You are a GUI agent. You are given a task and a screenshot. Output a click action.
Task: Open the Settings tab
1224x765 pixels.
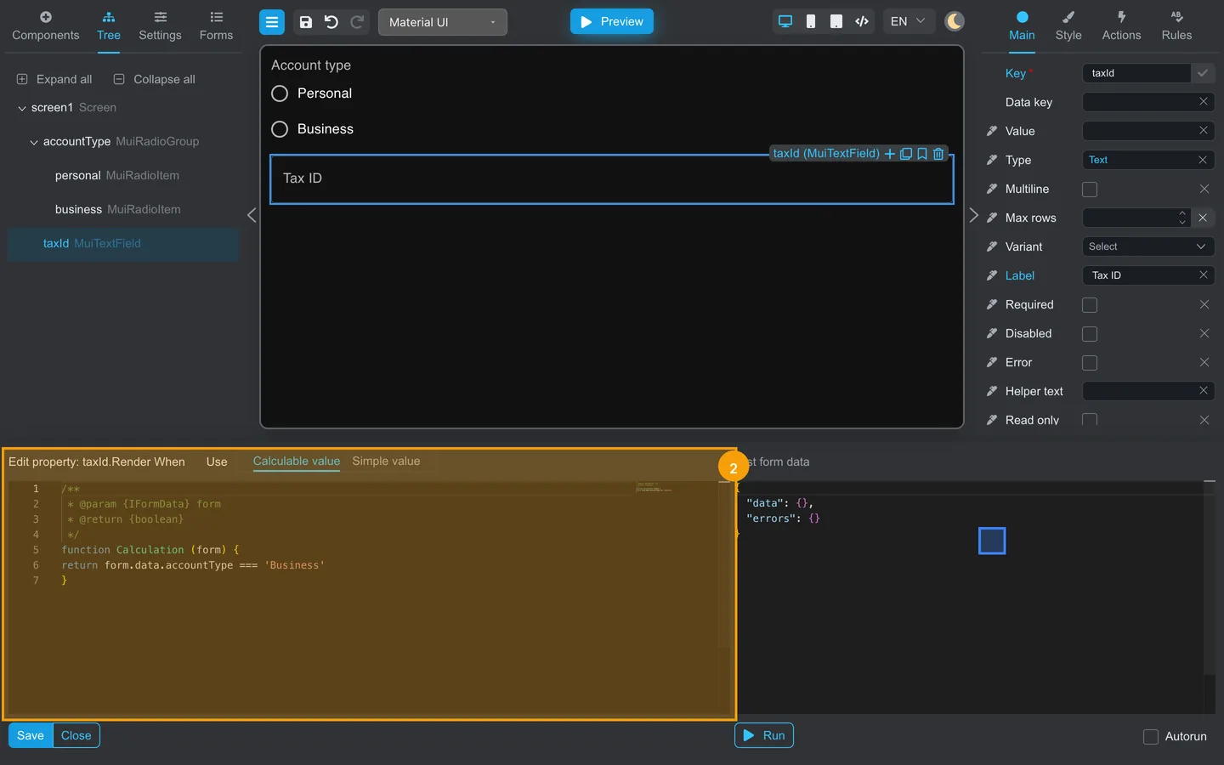click(x=160, y=26)
